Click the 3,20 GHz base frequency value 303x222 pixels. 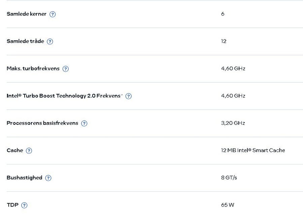(x=233, y=123)
